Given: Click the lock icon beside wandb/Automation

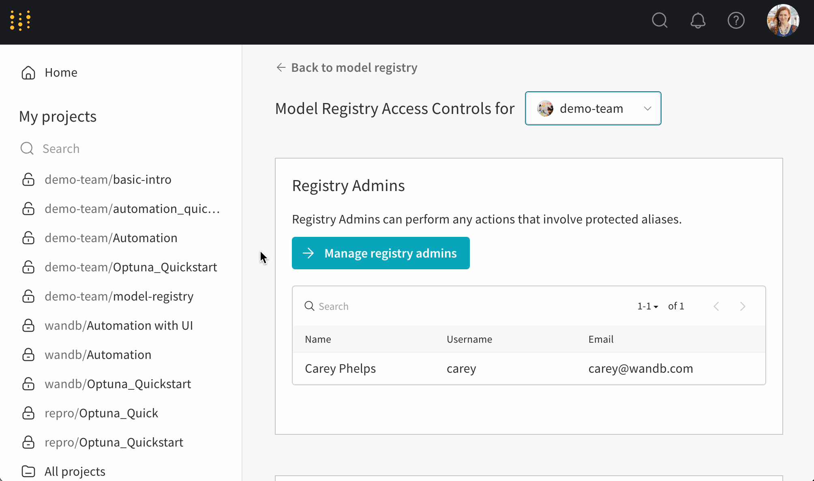Looking at the screenshot, I should point(28,354).
